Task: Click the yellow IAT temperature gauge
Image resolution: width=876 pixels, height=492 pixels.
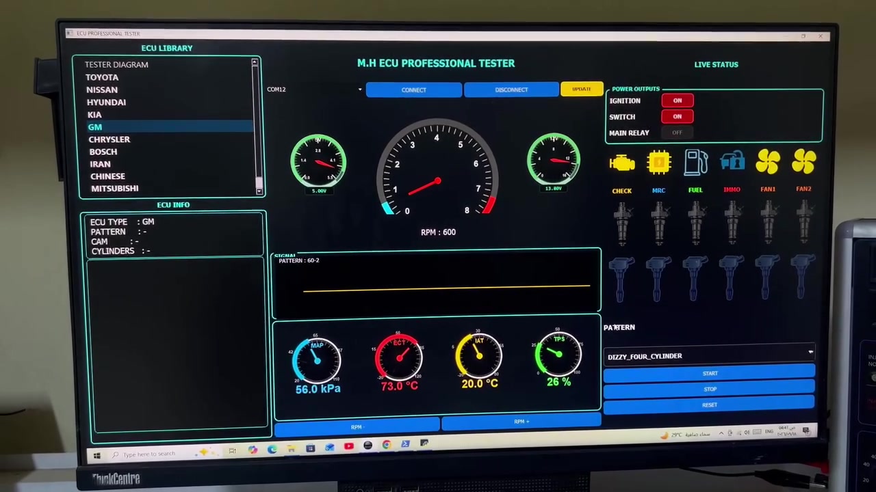Action: [479, 355]
